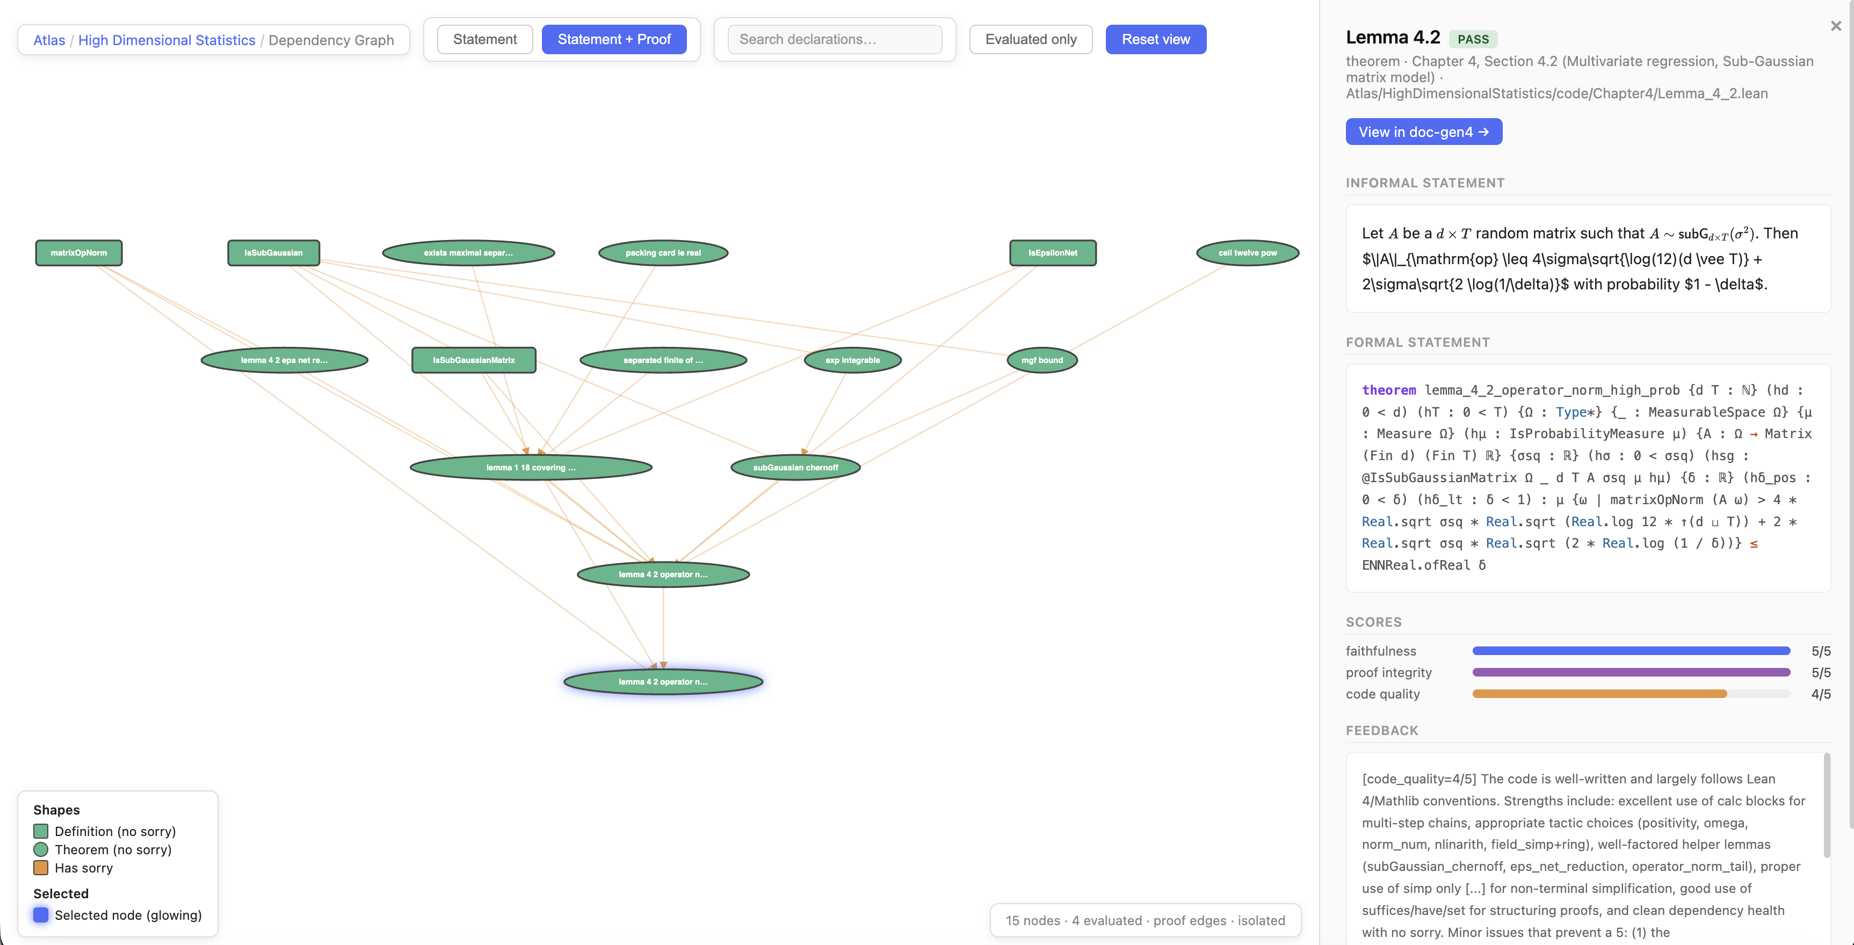The height and width of the screenshot is (945, 1854).
Task: Open View in doc-gen4 link
Action: (x=1424, y=132)
